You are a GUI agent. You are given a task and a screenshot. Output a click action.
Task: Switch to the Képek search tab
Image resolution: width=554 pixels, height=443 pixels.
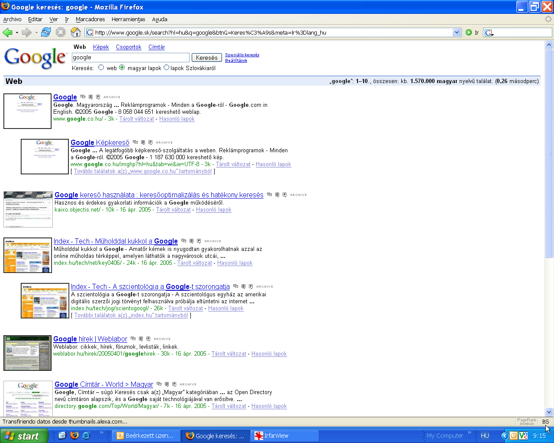coord(101,47)
